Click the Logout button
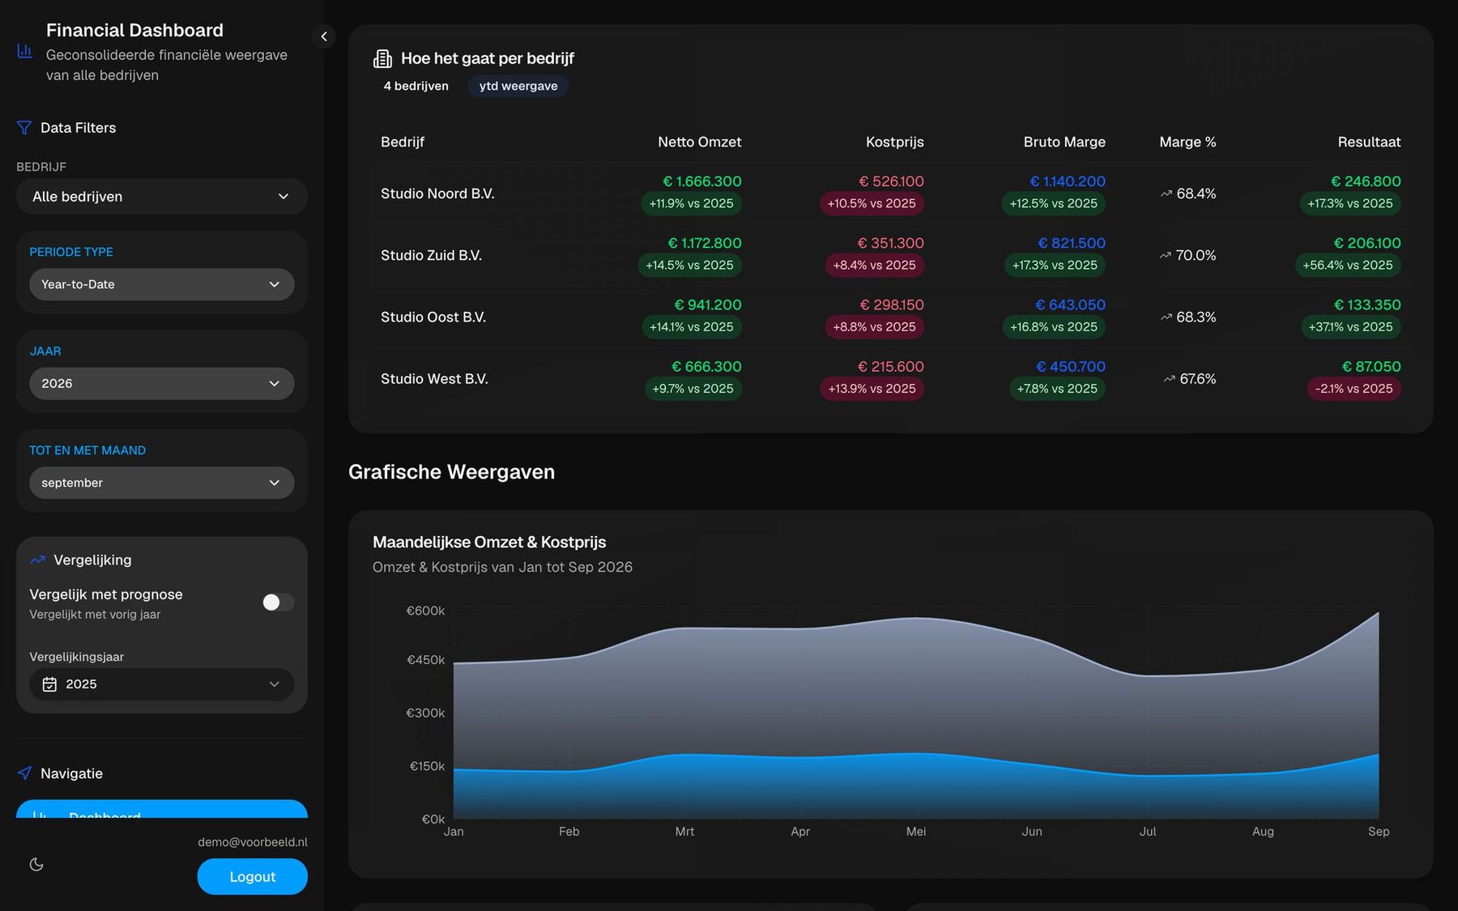 [x=253, y=877]
